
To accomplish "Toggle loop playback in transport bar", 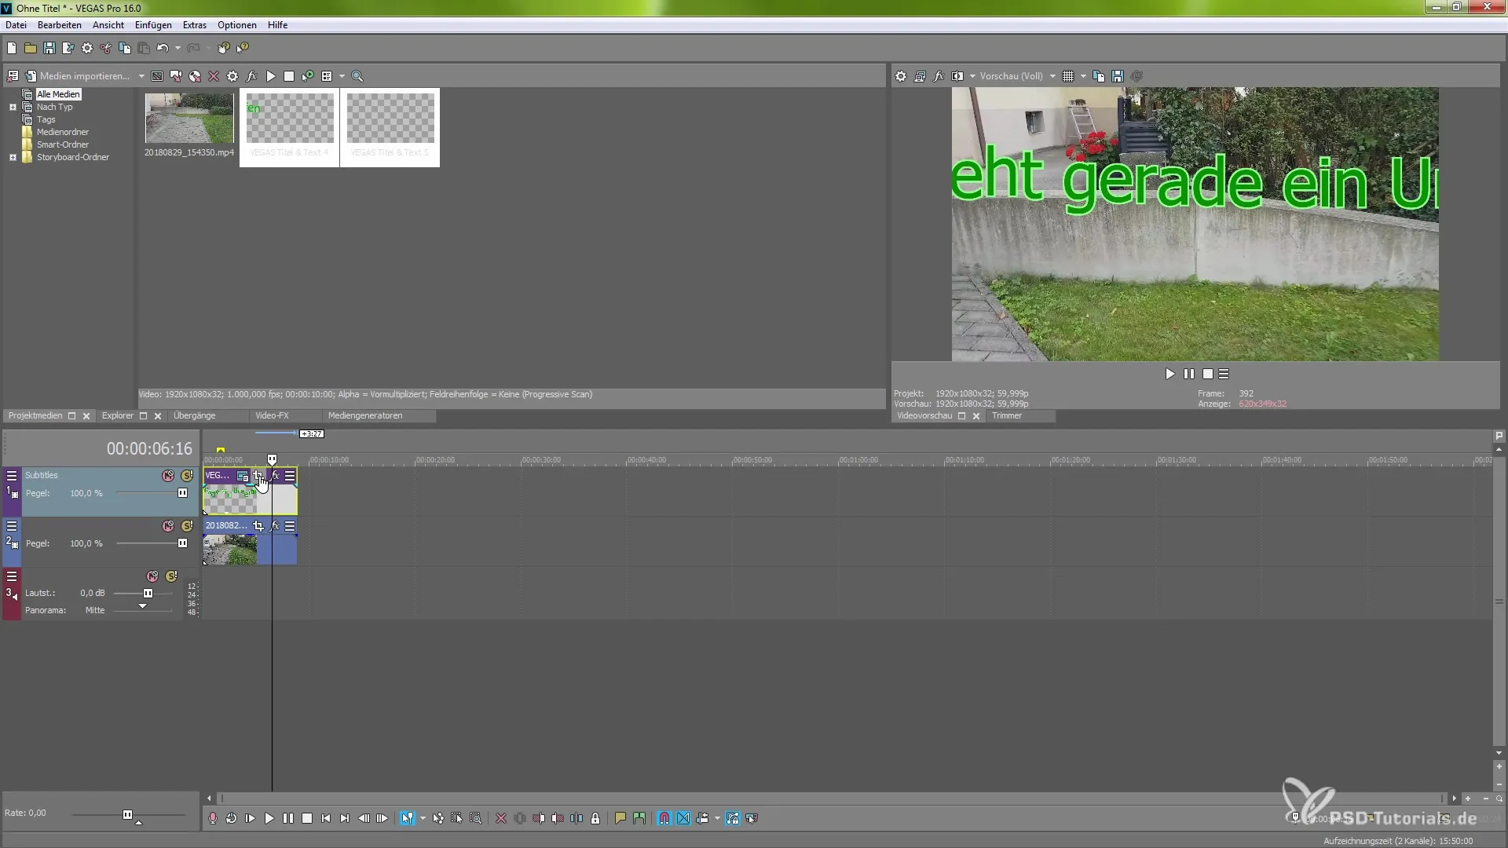I will 231,818.
